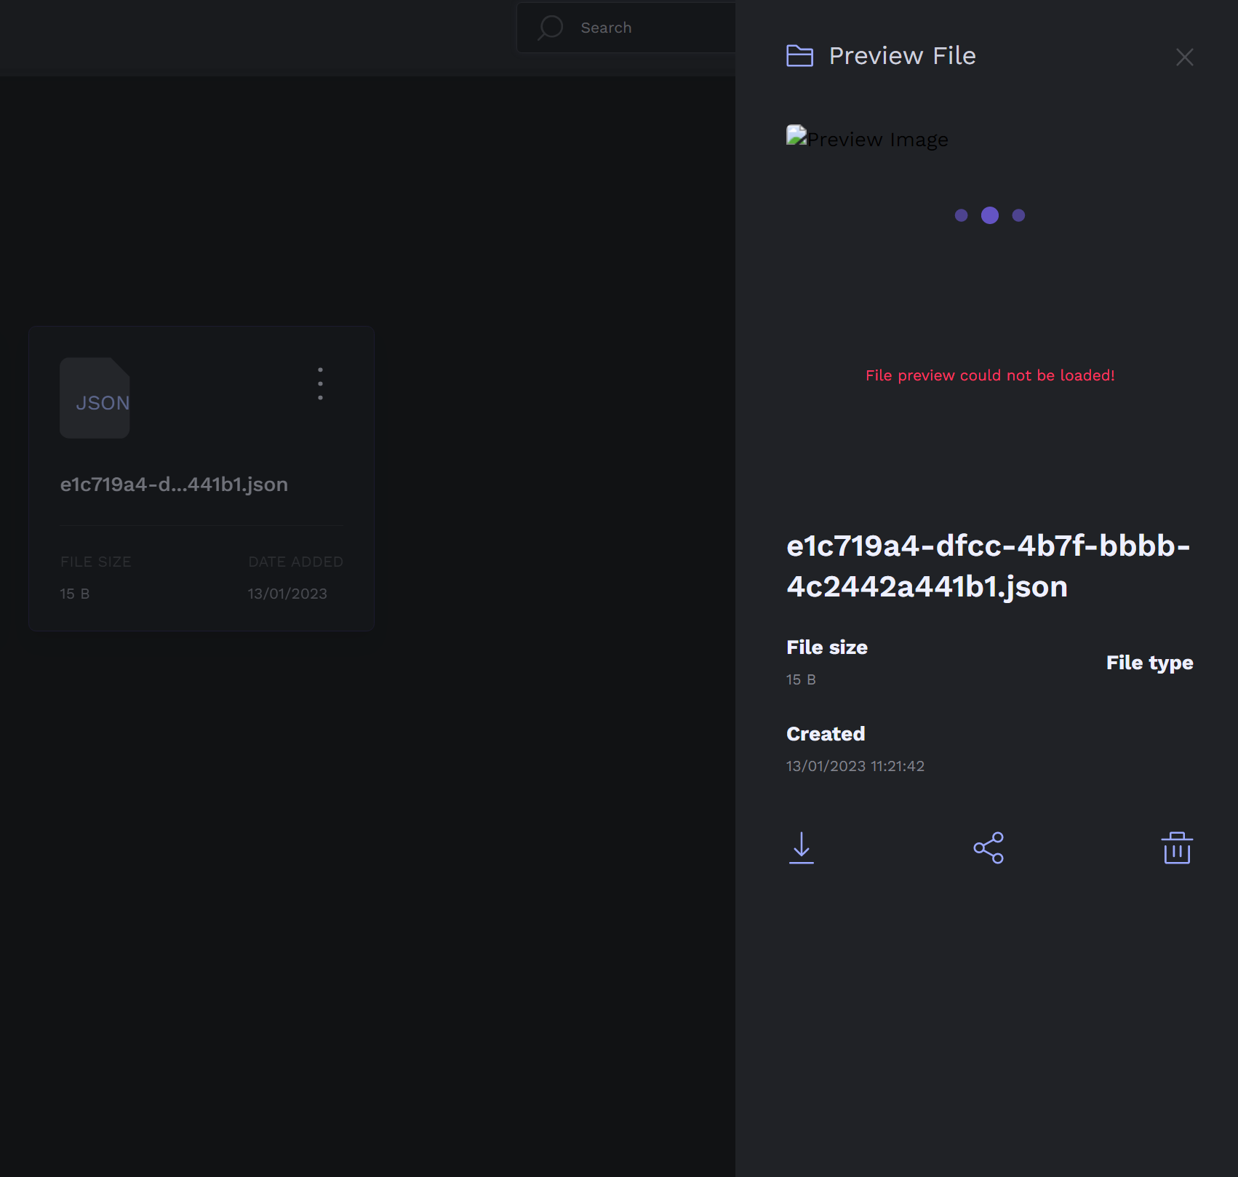Share the file via the share icon
The height and width of the screenshot is (1177, 1238).
(989, 848)
